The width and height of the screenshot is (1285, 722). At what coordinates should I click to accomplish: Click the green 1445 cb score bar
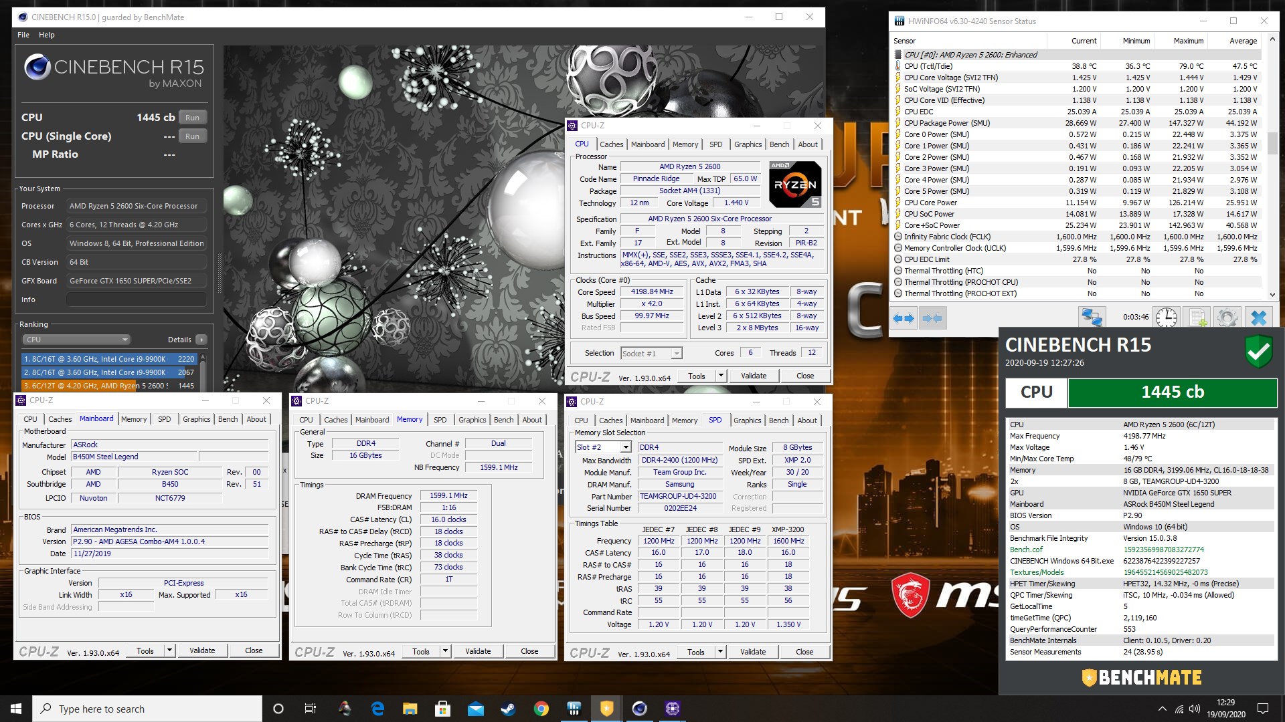tap(1173, 392)
